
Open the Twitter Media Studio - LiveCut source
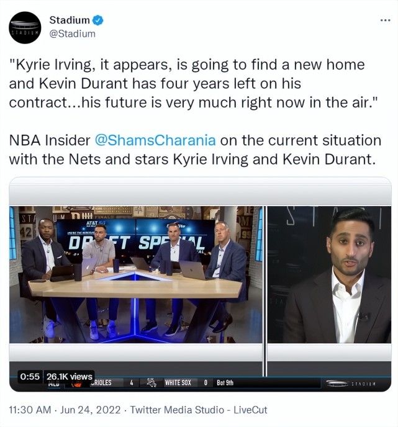coord(199,410)
